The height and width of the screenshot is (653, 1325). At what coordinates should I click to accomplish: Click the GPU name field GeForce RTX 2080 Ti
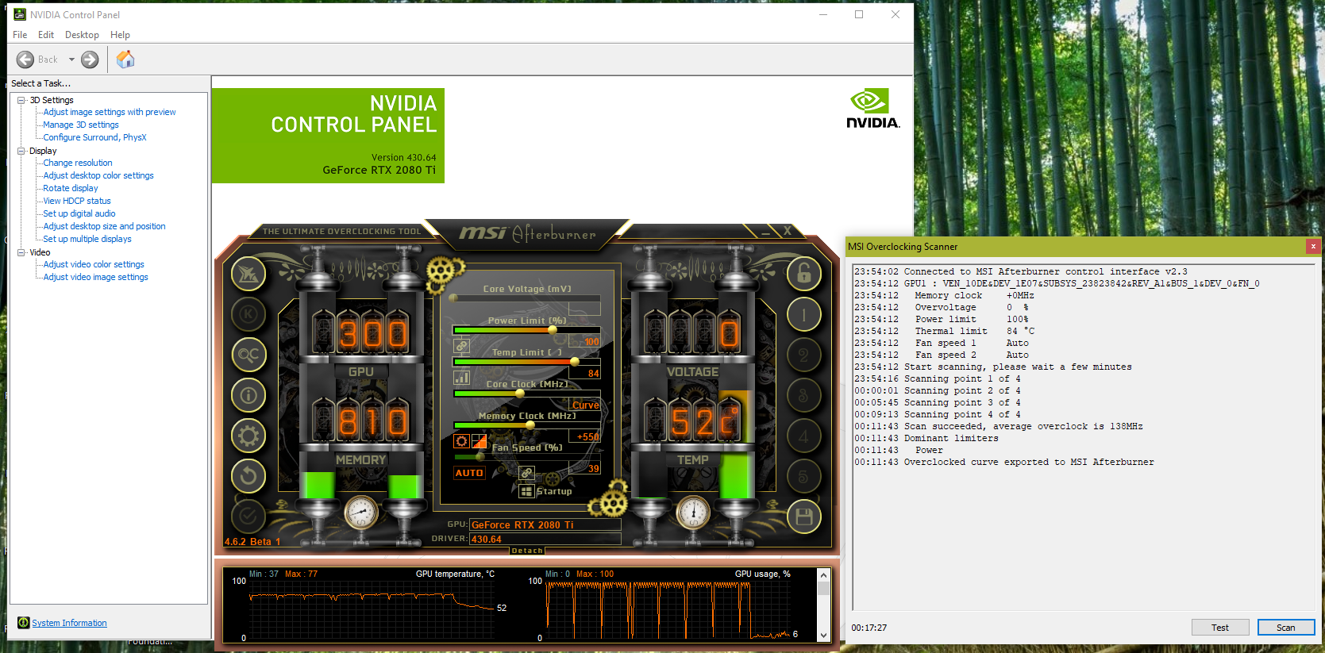(x=545, y=524)
